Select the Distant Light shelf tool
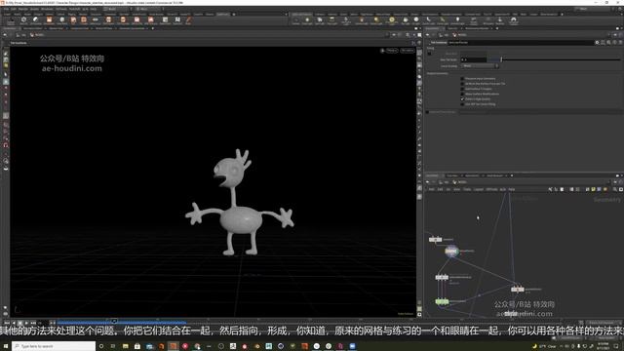Viewport: 624px width, 351px height. pyautogui.click(x=376, y=20)
